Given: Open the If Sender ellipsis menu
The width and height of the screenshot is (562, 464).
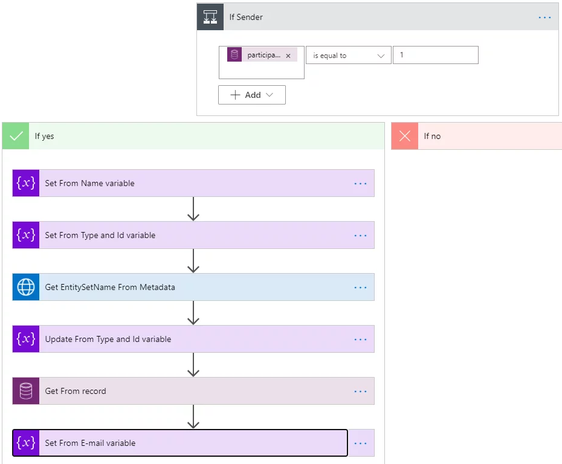Looking at the screenshot, I should click(544, 17).
